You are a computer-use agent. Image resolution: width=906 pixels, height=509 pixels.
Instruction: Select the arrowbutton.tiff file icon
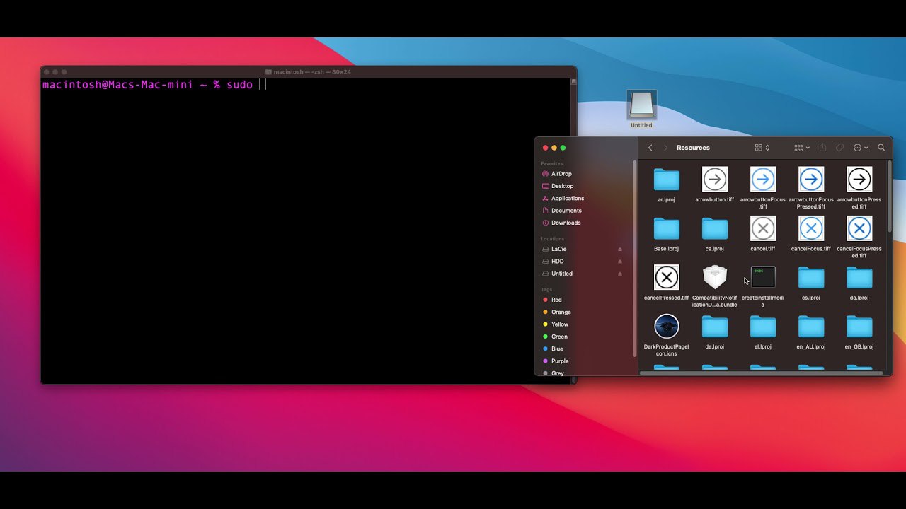[x=715, y=180]
